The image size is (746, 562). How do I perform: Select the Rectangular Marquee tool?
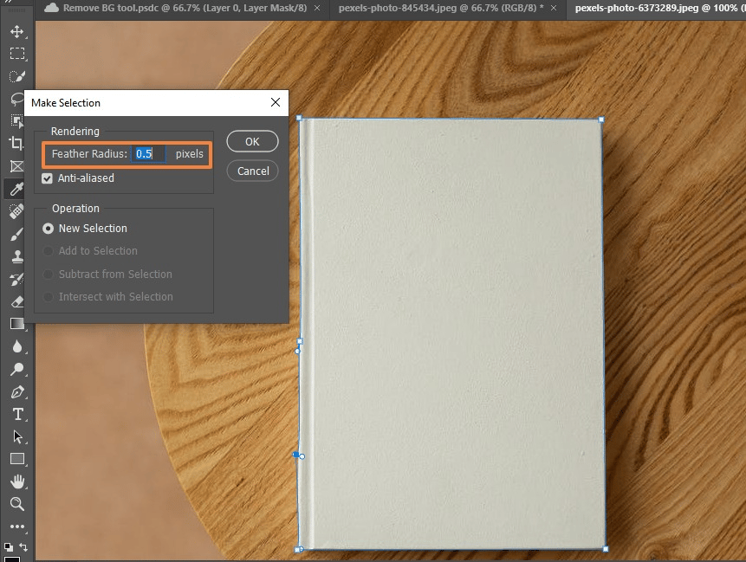(16, 54)
